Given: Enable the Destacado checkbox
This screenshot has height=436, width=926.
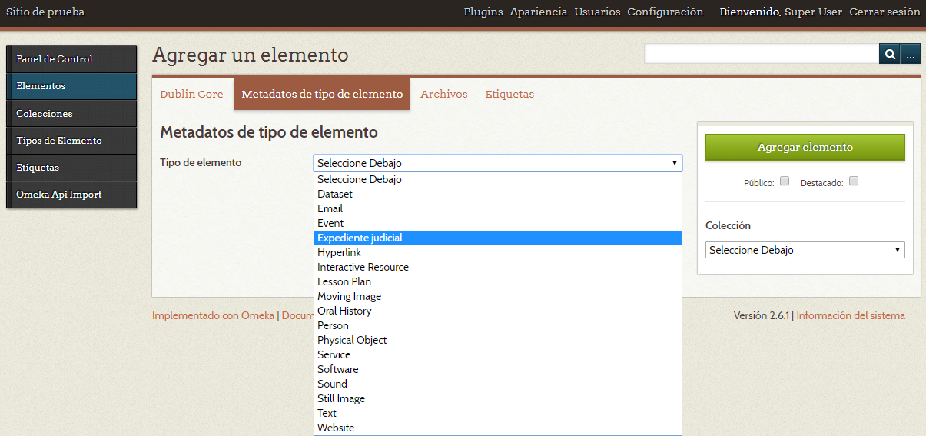Looking at the screenshot, I should click(854, 182).
